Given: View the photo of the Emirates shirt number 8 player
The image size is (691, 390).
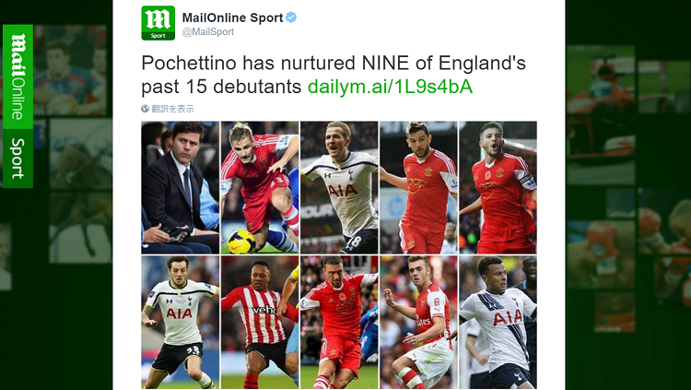Looking at the screenshot, I should pos(418,322).
